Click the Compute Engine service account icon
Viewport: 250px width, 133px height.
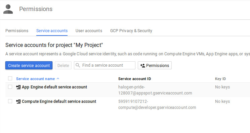point(18,102)
